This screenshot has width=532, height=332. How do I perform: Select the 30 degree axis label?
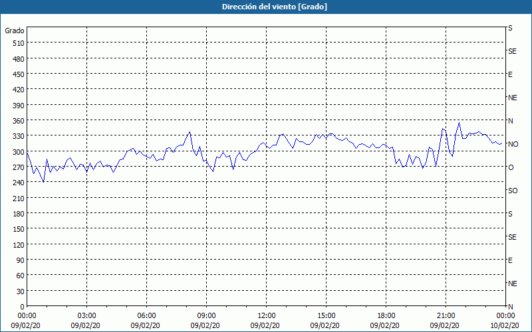pyautogui.click(x=20, y=291)
